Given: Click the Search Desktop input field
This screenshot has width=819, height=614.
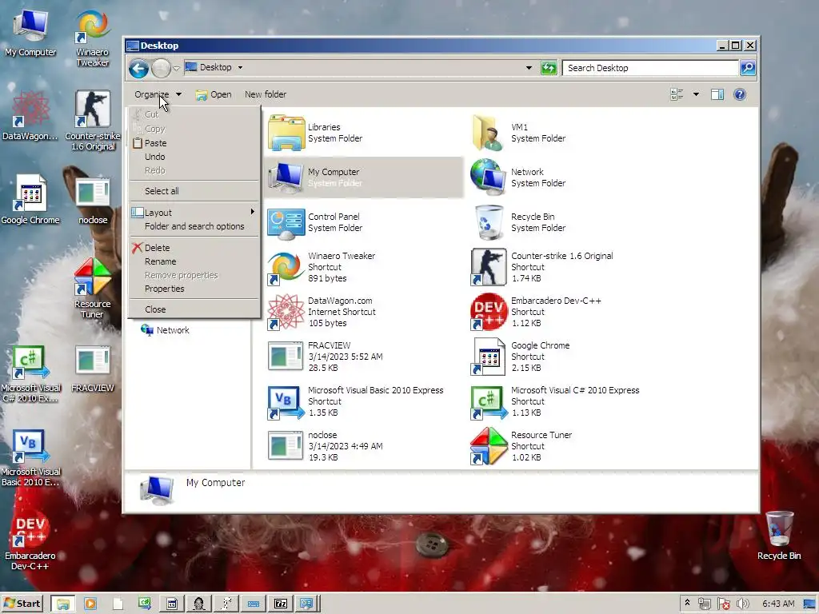Looking at the screenshot, I should (x=650, y=68).
